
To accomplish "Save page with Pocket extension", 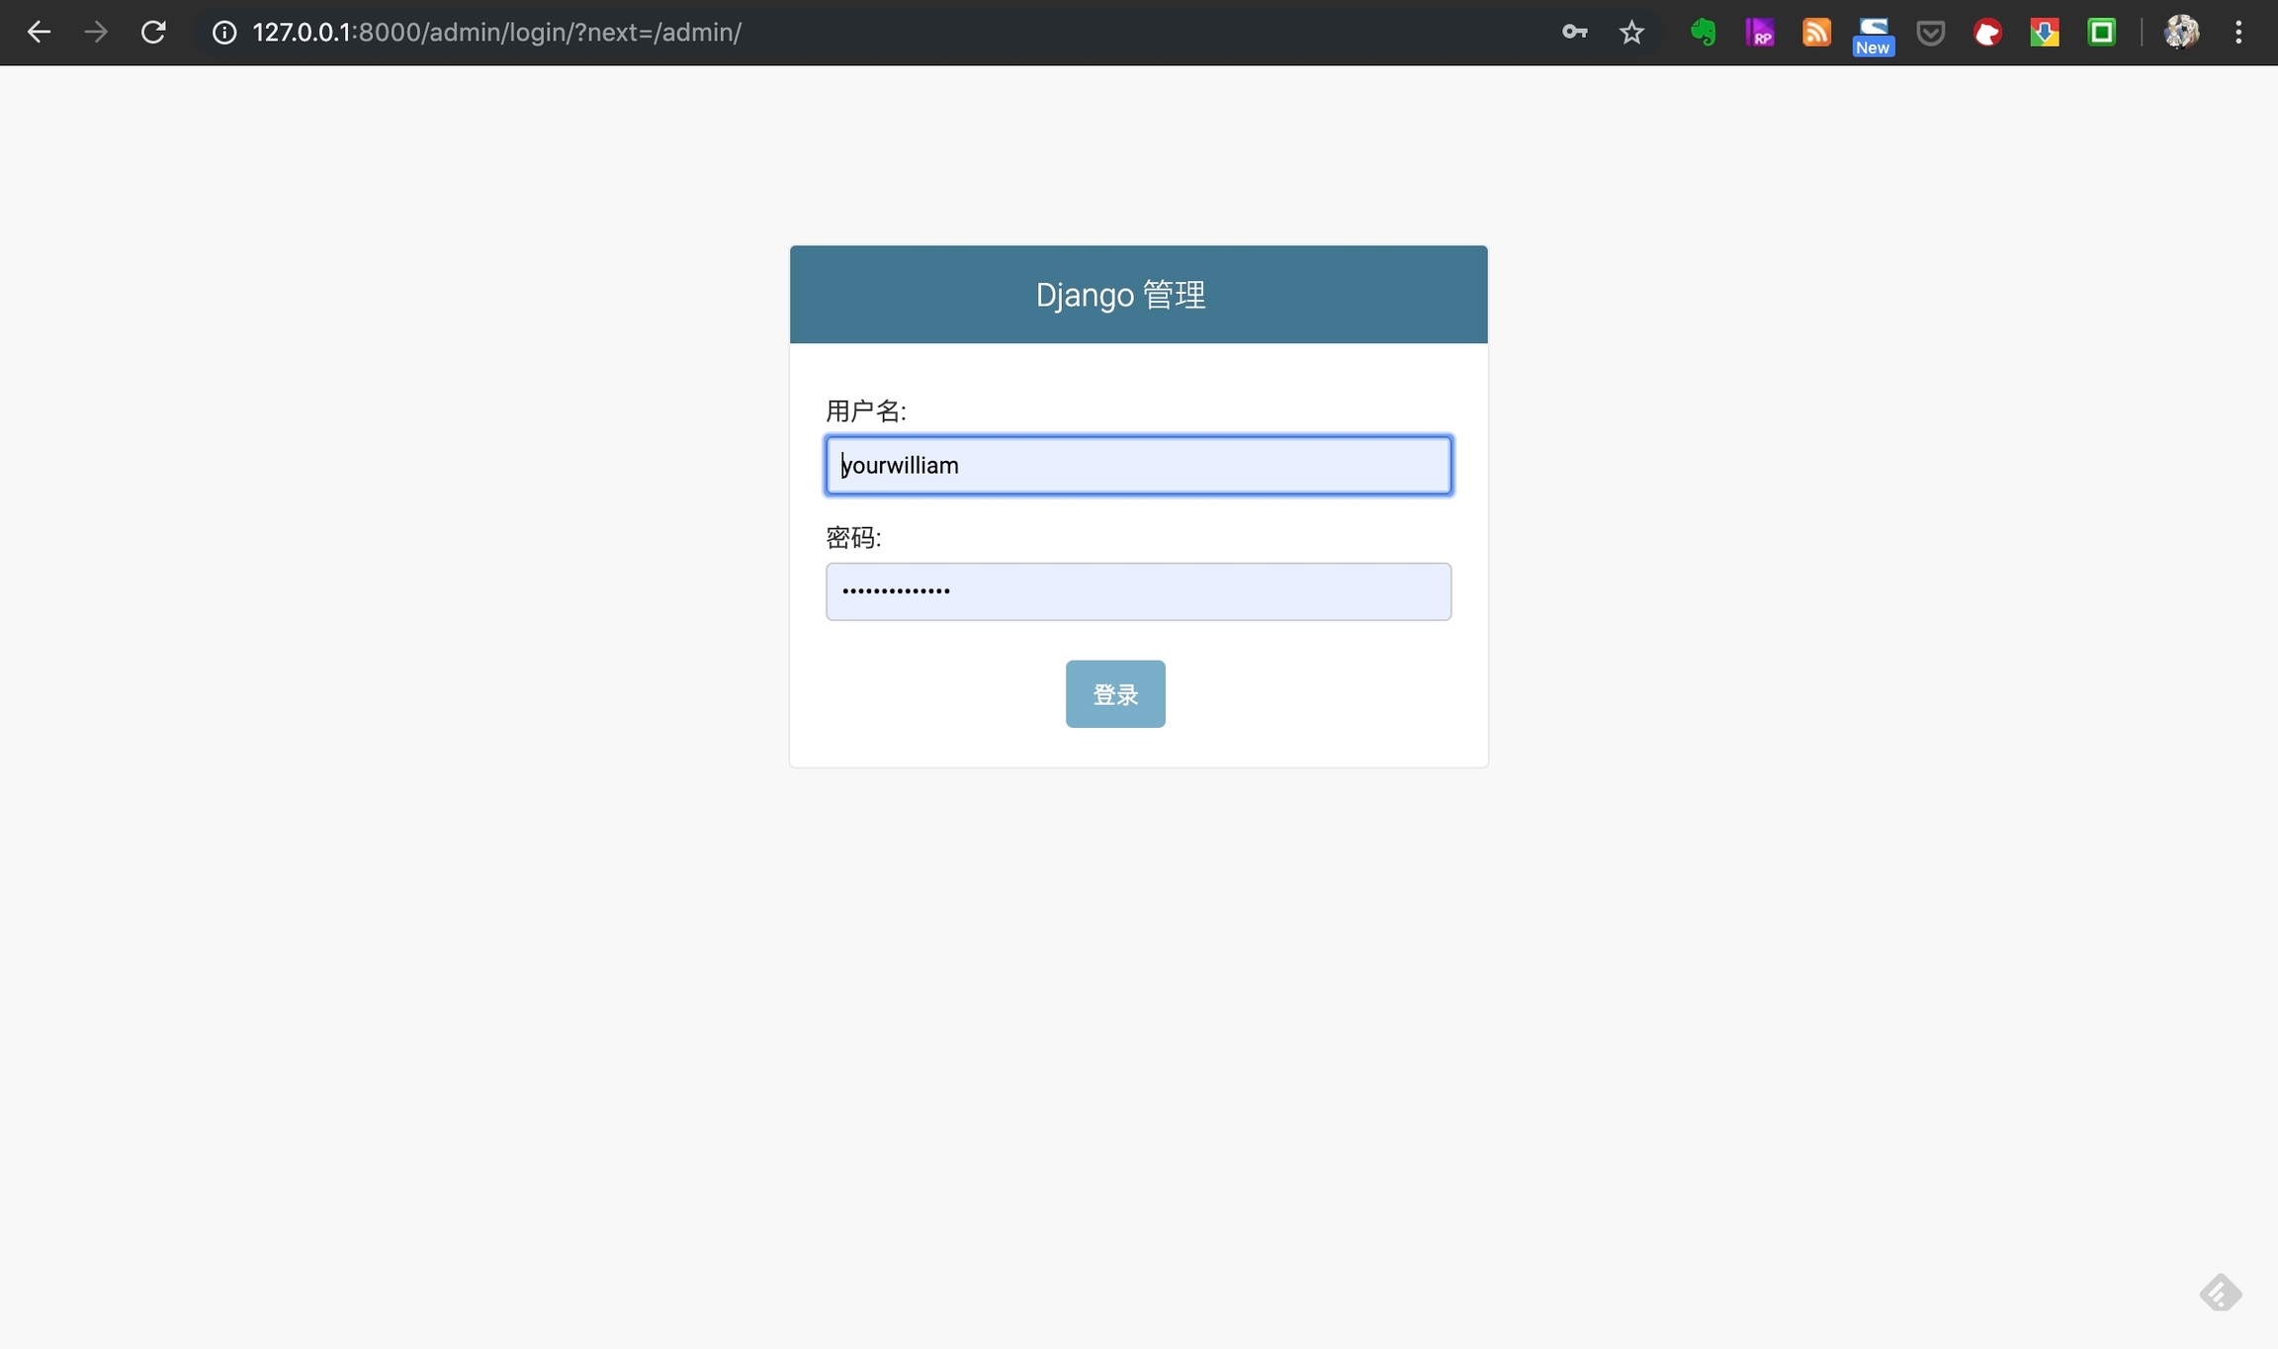I will pos(1930,33).
